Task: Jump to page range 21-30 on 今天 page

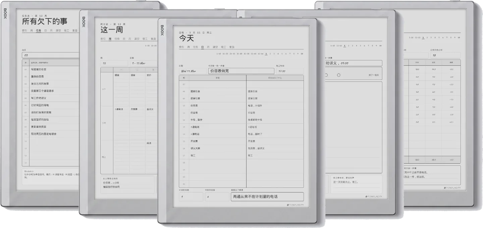Action: (x=232, y=54)
